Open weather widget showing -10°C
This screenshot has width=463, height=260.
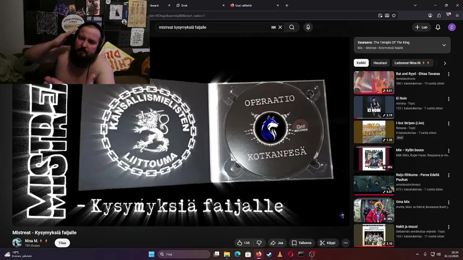coord(17,254)
